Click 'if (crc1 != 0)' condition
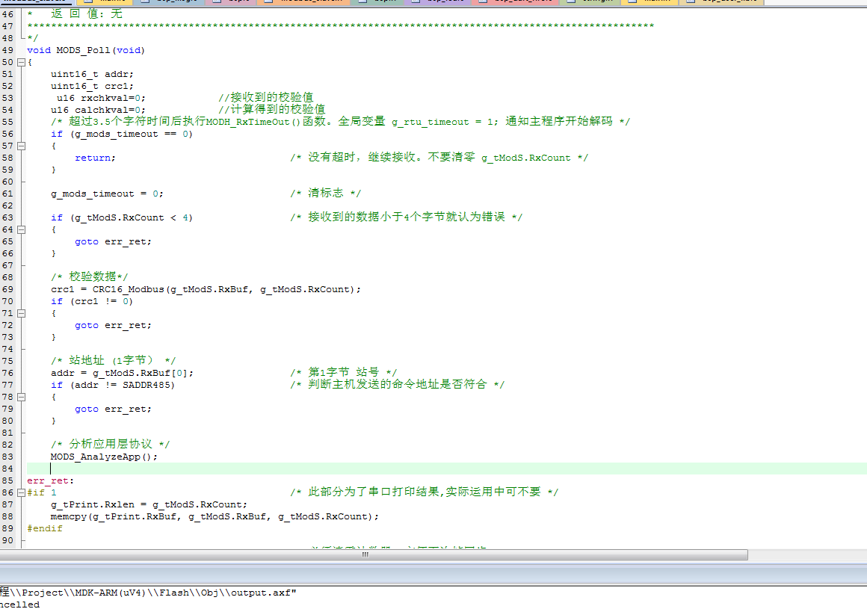This screenshot has height=609, width=867. coord(92,302)
